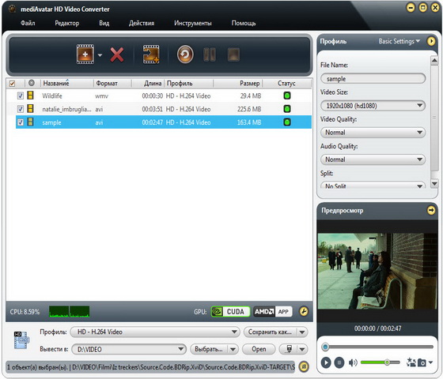This screenshot has height=379, width=443.
Task: Click the film icon of sample row
Action: pyautogui.click(x=30, y=122)
